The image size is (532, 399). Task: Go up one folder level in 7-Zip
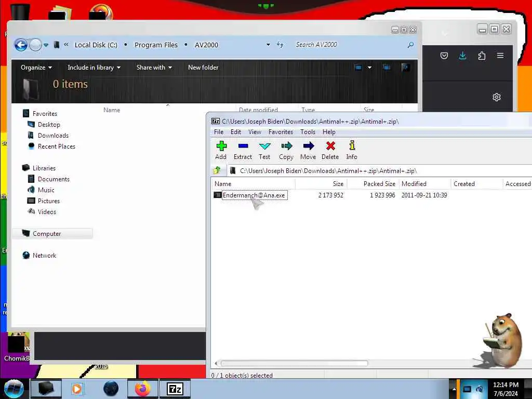(217, 170)
